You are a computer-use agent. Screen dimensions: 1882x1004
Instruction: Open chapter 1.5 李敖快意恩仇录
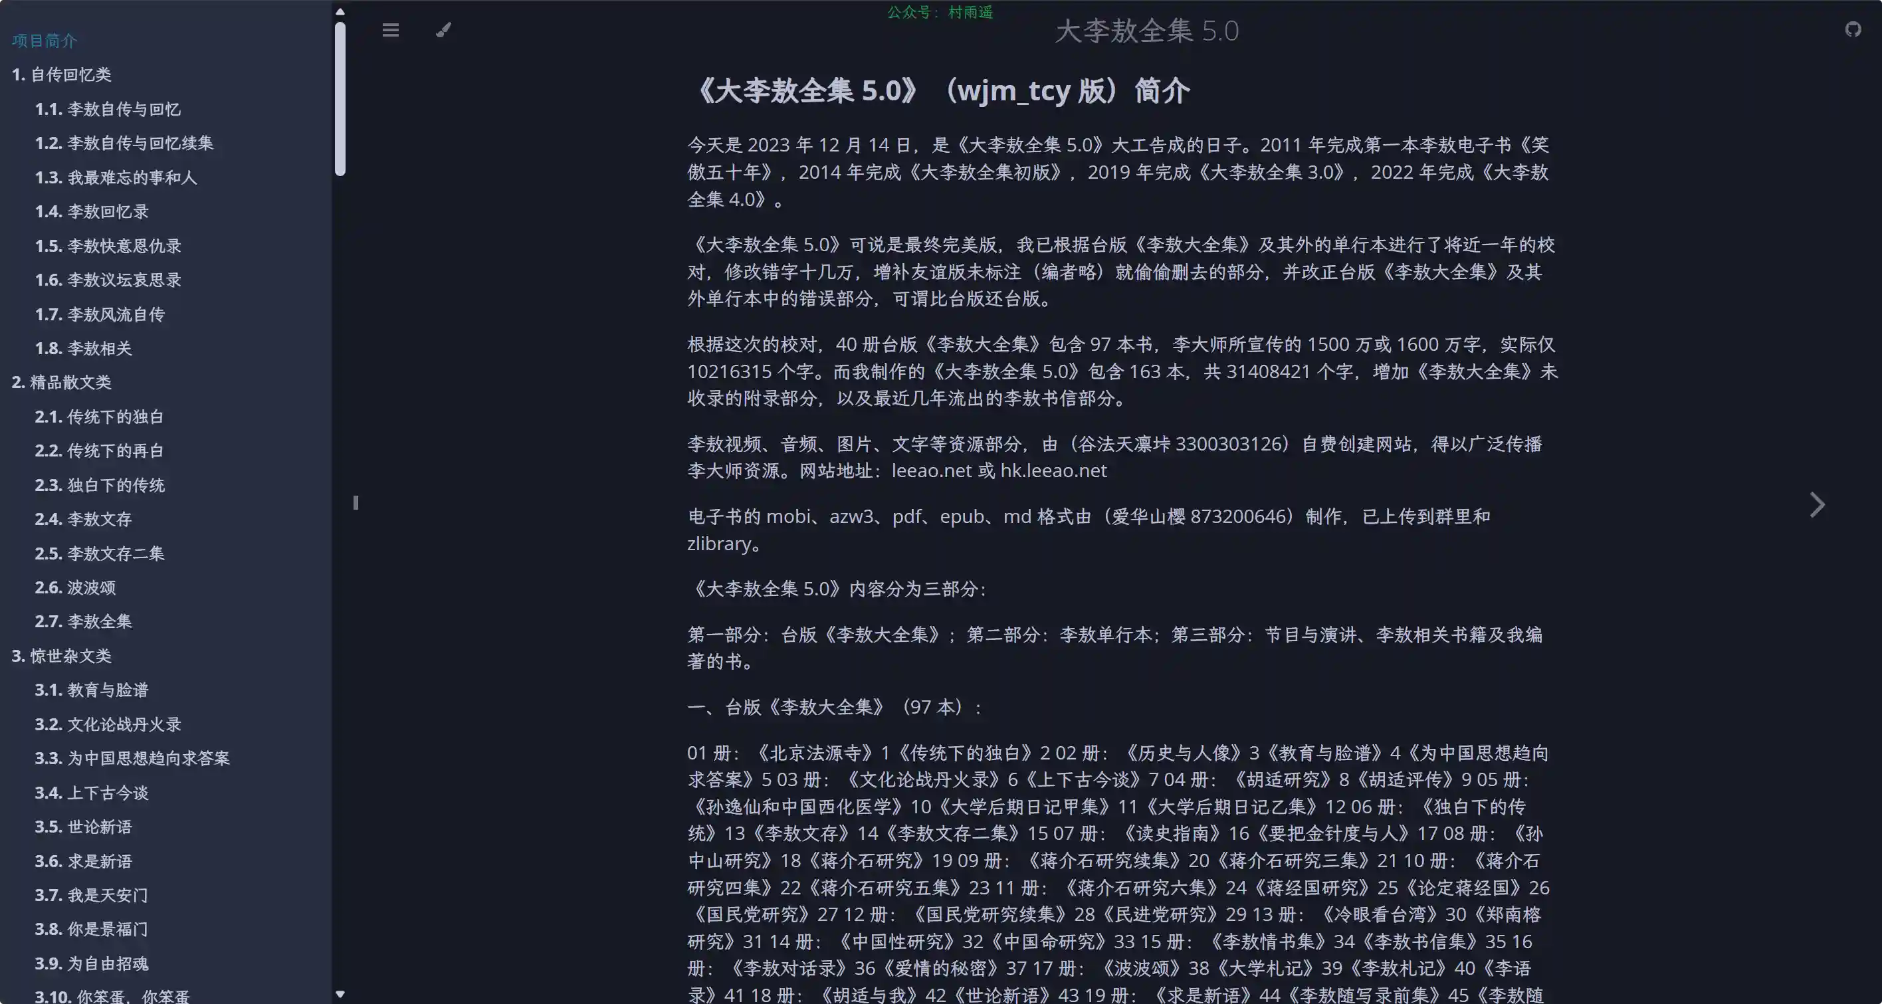pyautogui.click(x=108, y=246)
